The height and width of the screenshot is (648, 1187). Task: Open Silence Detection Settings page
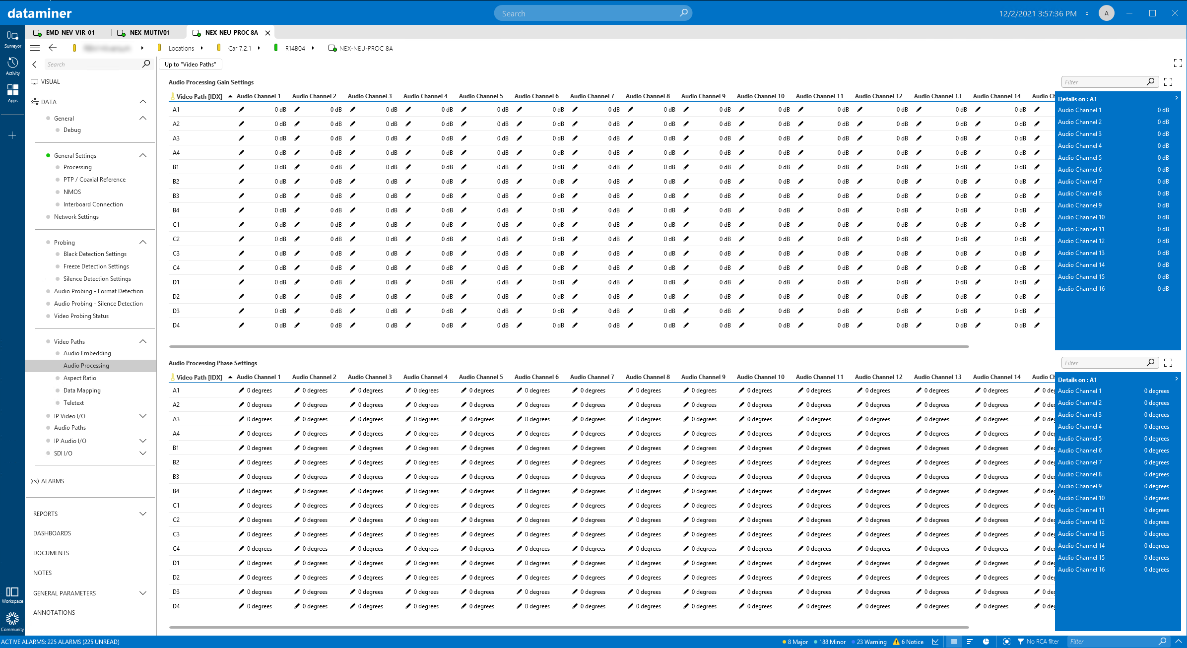click(97, 279)
